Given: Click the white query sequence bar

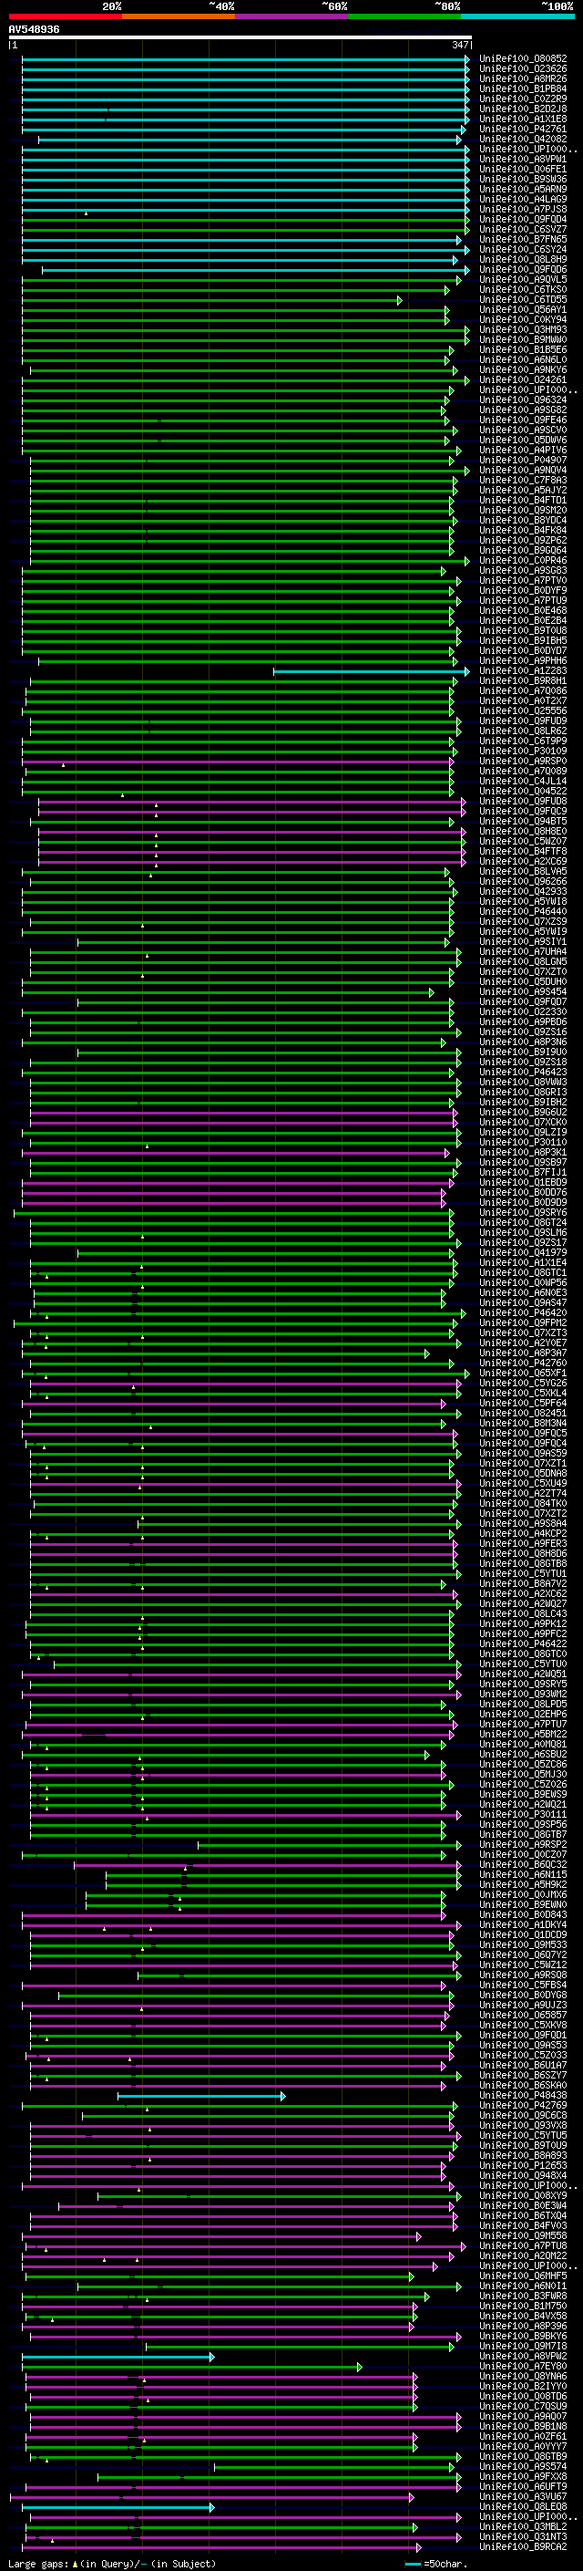Looking at the screenshot, I should [x=240, y=38].
